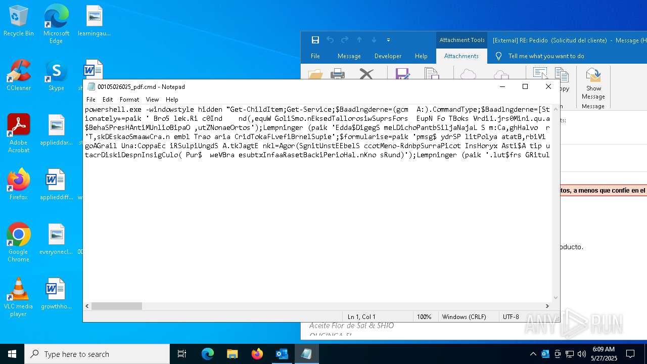Open Notepad Format menu
This screenshot has width=647, height=364.
tap(129, 100)
